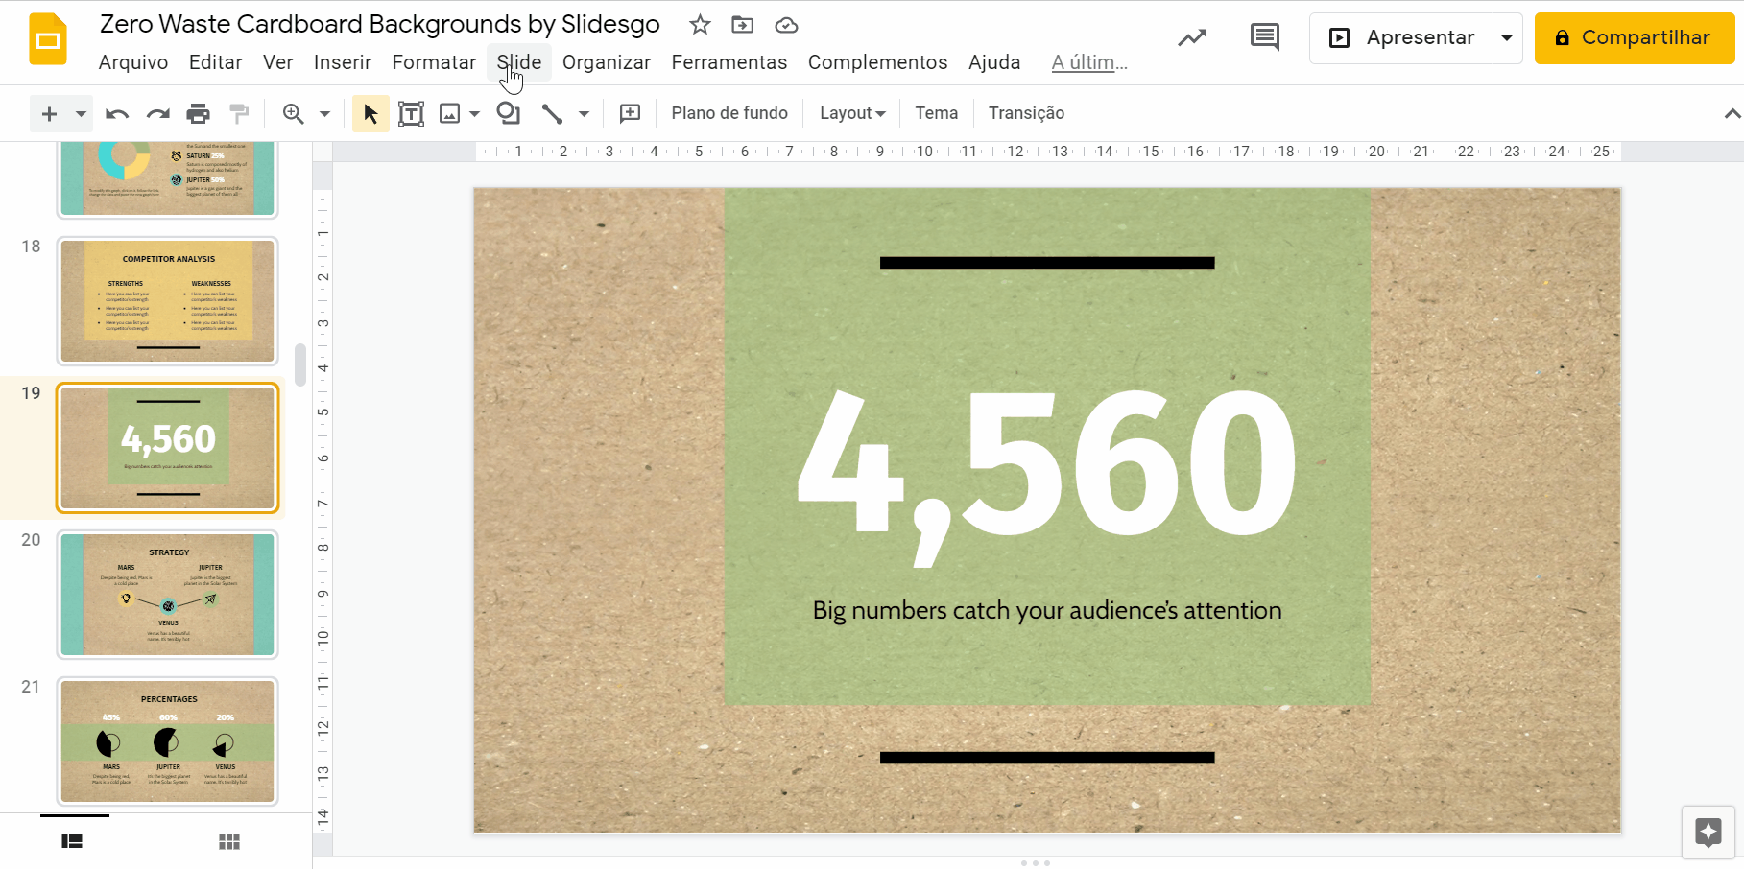The image size is (1744, 869).
Task: Select the text box tool
Action: [411, 114]
